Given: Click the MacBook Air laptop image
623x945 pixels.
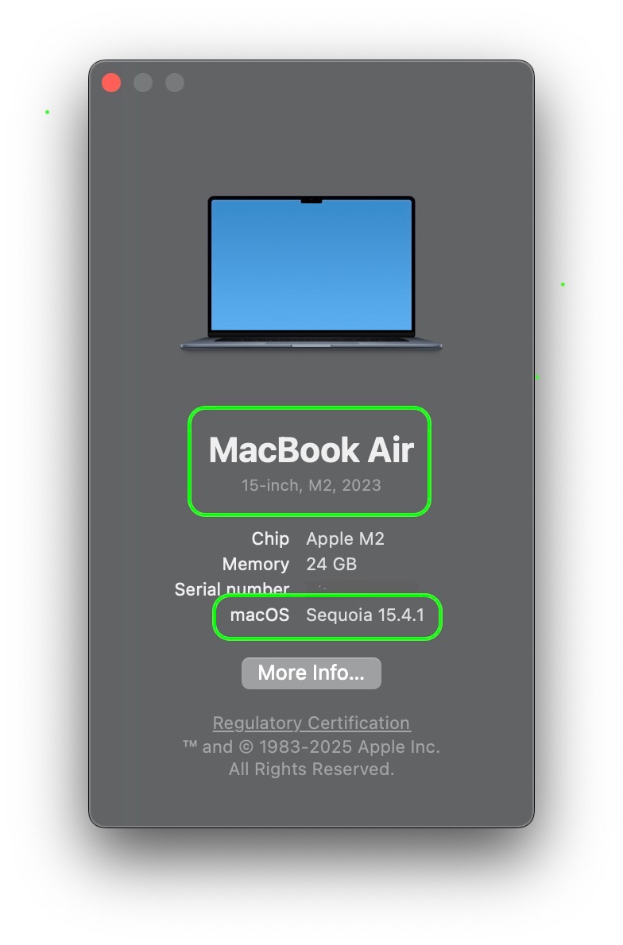Looking at the screenshot, I should (x=311, y=273).
